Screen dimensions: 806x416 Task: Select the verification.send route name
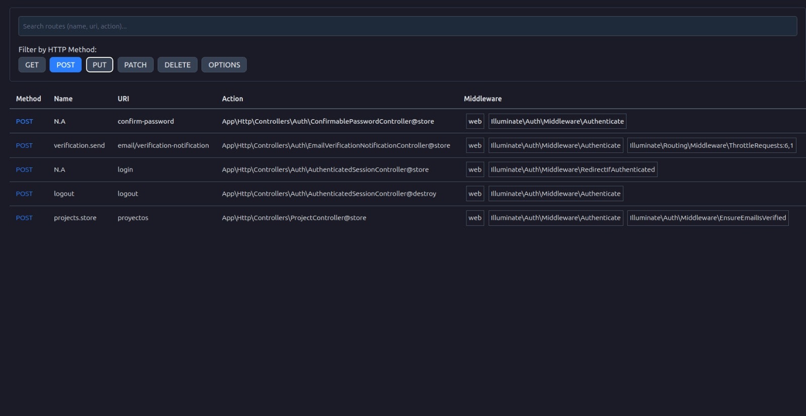point(79,145)
